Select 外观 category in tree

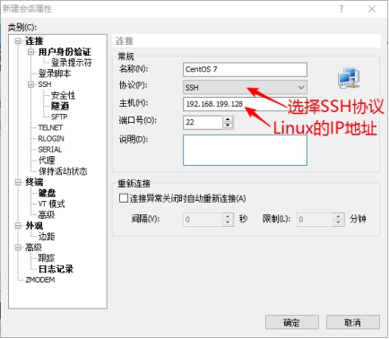(34, 225)
